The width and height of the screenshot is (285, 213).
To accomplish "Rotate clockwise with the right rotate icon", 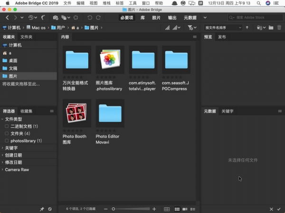I will click(98, 18).
